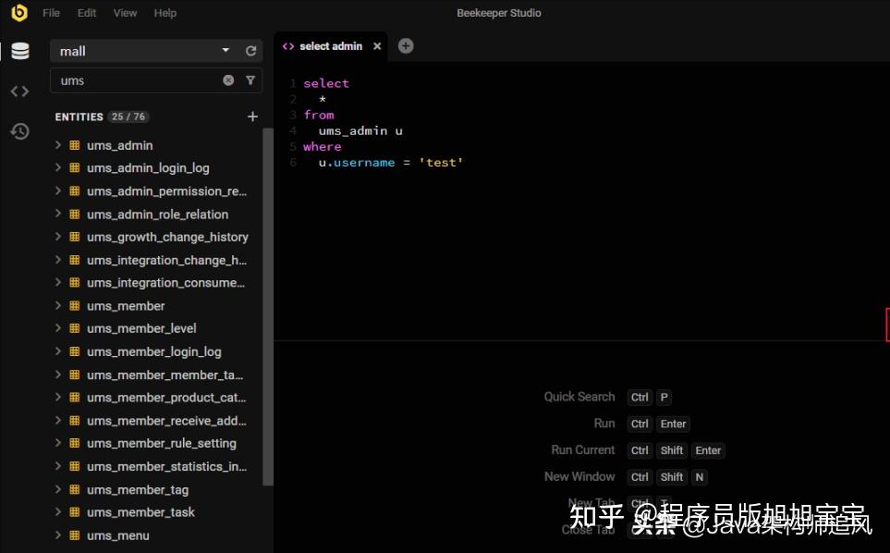Click the 'Quick Search' shortcut label

(x=579, y=397)
